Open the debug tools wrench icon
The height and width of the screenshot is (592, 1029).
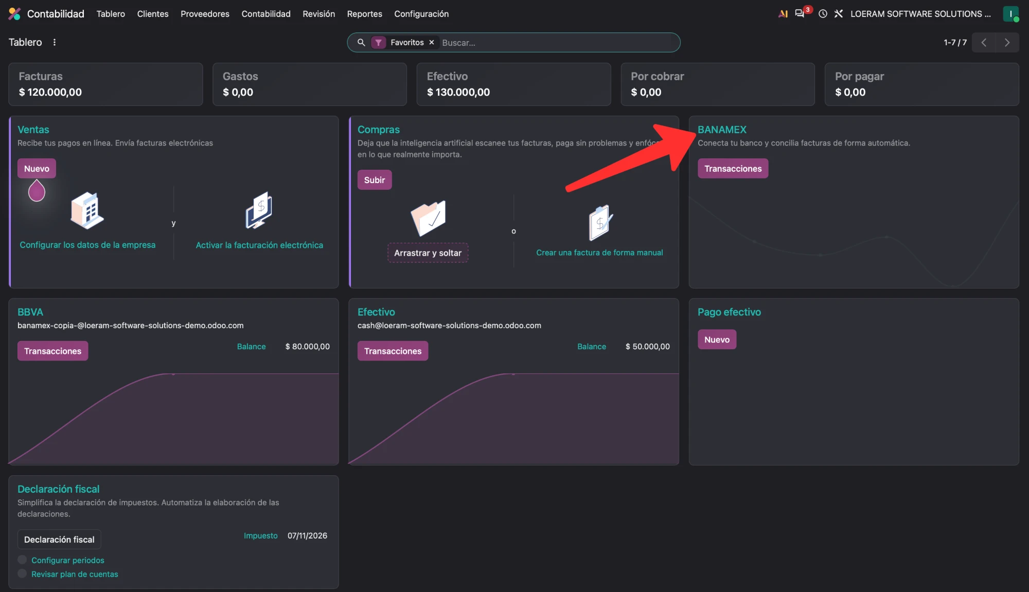(839, 14)
